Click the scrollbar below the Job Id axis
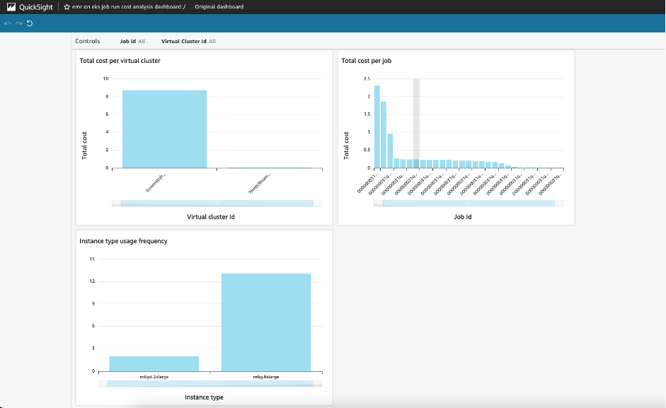The width and height of the screenshot is (666, 408). [470, 203]
